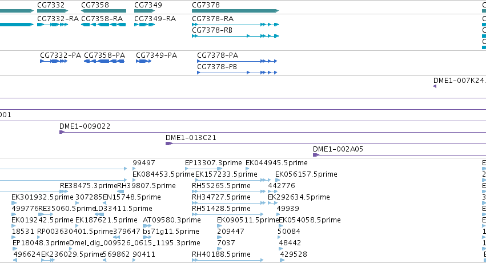Select the DME1-002A05 clone start marker
The image size is (486, 263).
point(316,155)
